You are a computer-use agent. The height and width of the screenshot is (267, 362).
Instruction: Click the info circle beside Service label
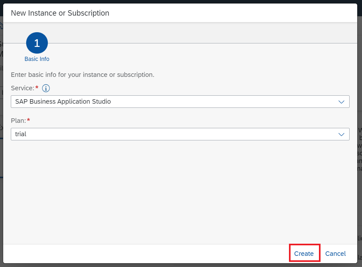click(46, 88)
